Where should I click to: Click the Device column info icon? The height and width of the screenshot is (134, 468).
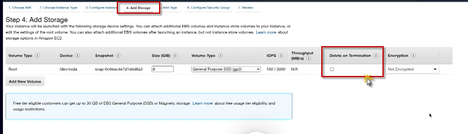(x=77, y=56)
